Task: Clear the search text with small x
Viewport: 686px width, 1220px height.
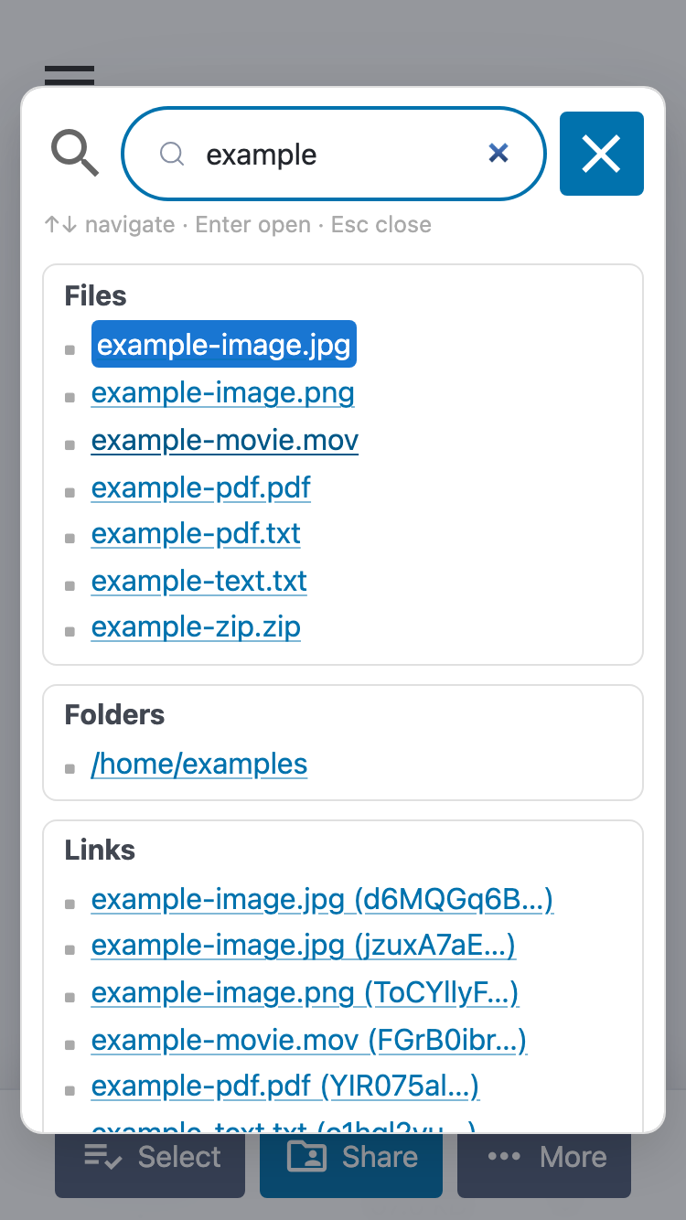Action: 498,154
